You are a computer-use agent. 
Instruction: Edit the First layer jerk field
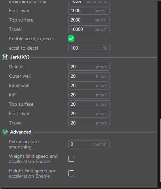[x=89, y=114]
